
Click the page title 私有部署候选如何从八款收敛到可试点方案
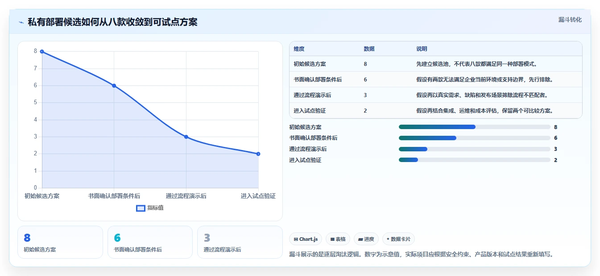112,22
